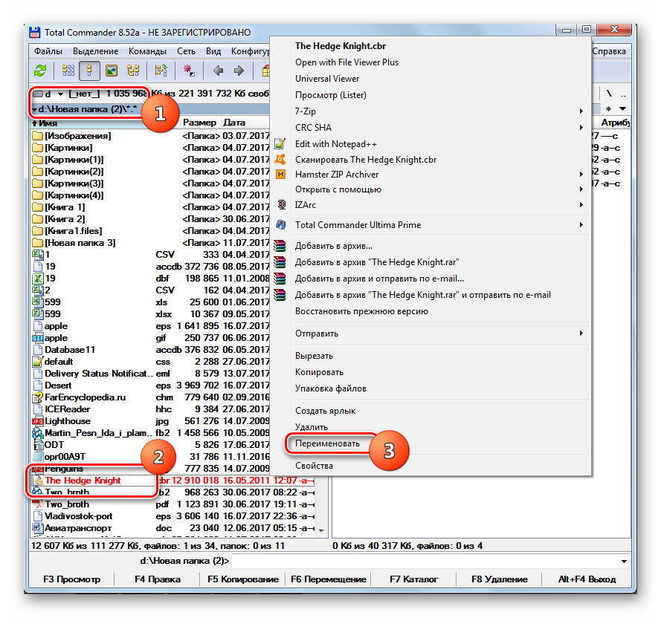This screenshot has height=618, width=661.
Task: Click the GIF icon of apple gif file
Action: tap(37, 338)
